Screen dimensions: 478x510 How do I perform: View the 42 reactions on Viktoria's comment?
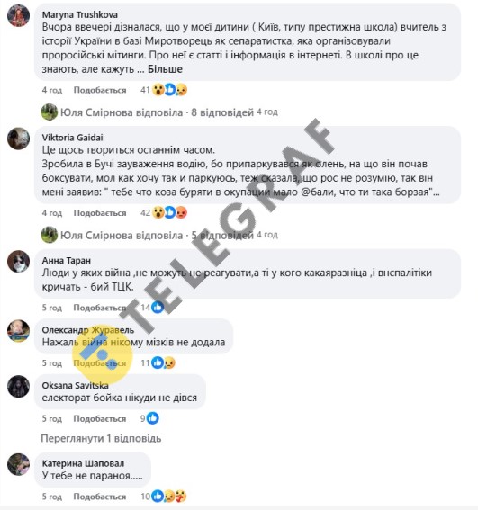[164, 212]
